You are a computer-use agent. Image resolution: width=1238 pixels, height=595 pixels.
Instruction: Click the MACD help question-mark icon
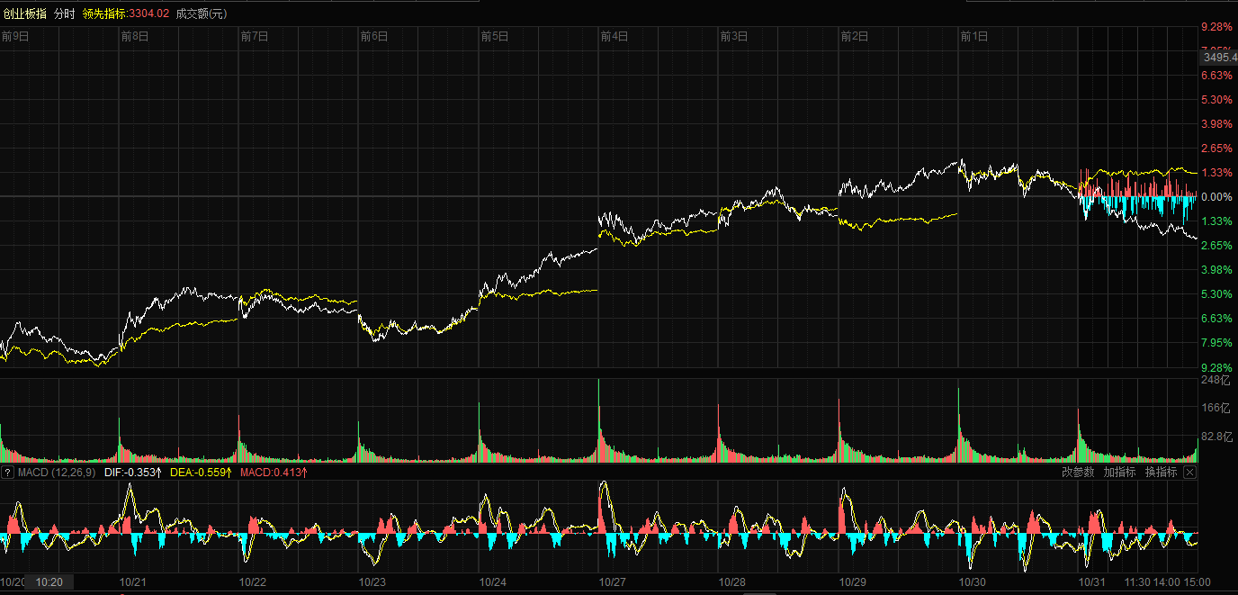click(8, 473)
